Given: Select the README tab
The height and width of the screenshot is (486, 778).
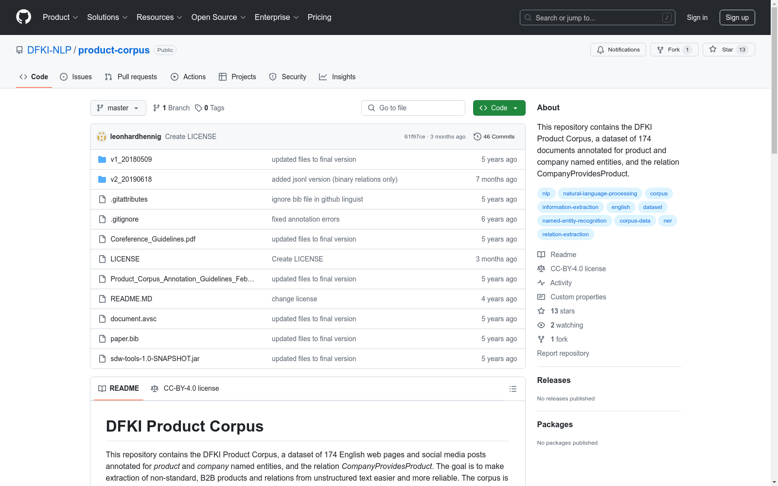Looking at the screenshot, I should (119, 388).
